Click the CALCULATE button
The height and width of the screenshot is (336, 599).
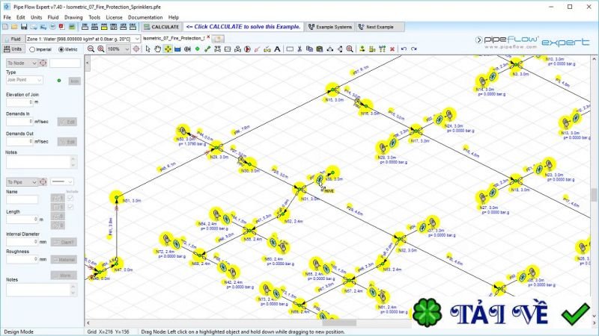pyautogui.click(x=161, y=27)
